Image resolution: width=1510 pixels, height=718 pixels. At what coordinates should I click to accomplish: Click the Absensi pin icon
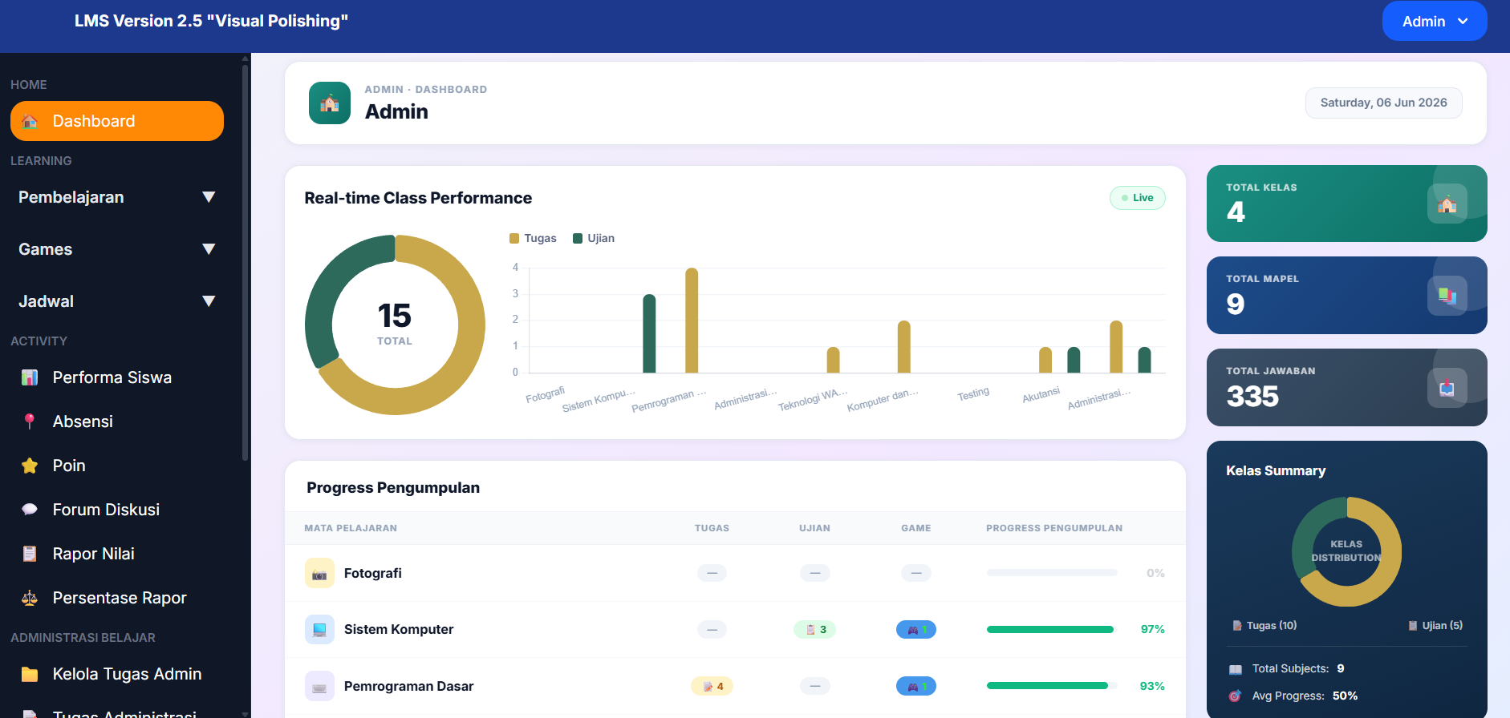[30, 422]
